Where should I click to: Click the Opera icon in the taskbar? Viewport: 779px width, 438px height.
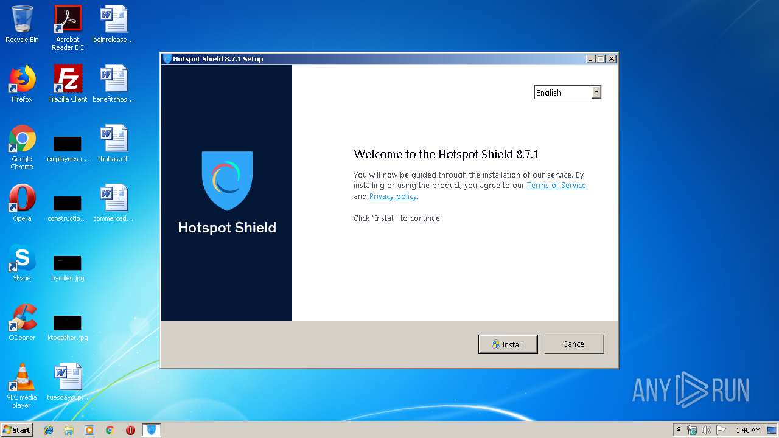[x=130, y=430]
